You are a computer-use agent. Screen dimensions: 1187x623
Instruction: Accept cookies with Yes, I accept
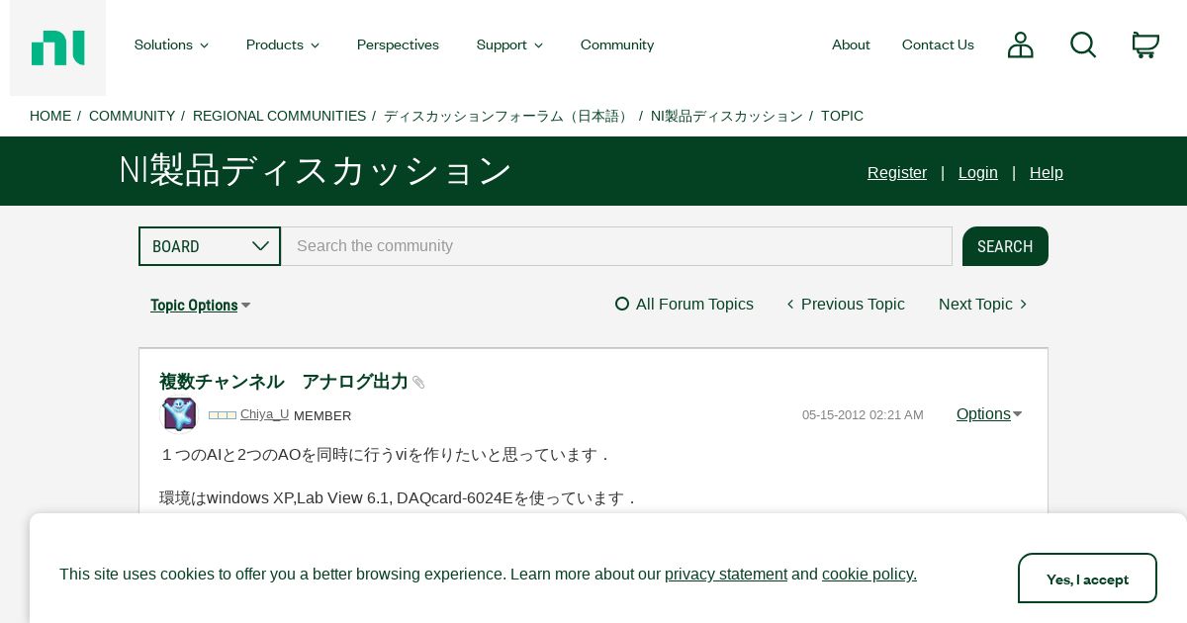pos(1087,578)
